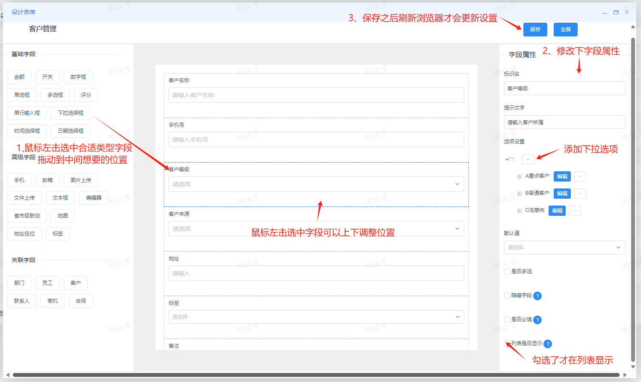Viewport: 641px width, 382px height.
Task: Click the 全屏 button
Action: coord(565,30)
